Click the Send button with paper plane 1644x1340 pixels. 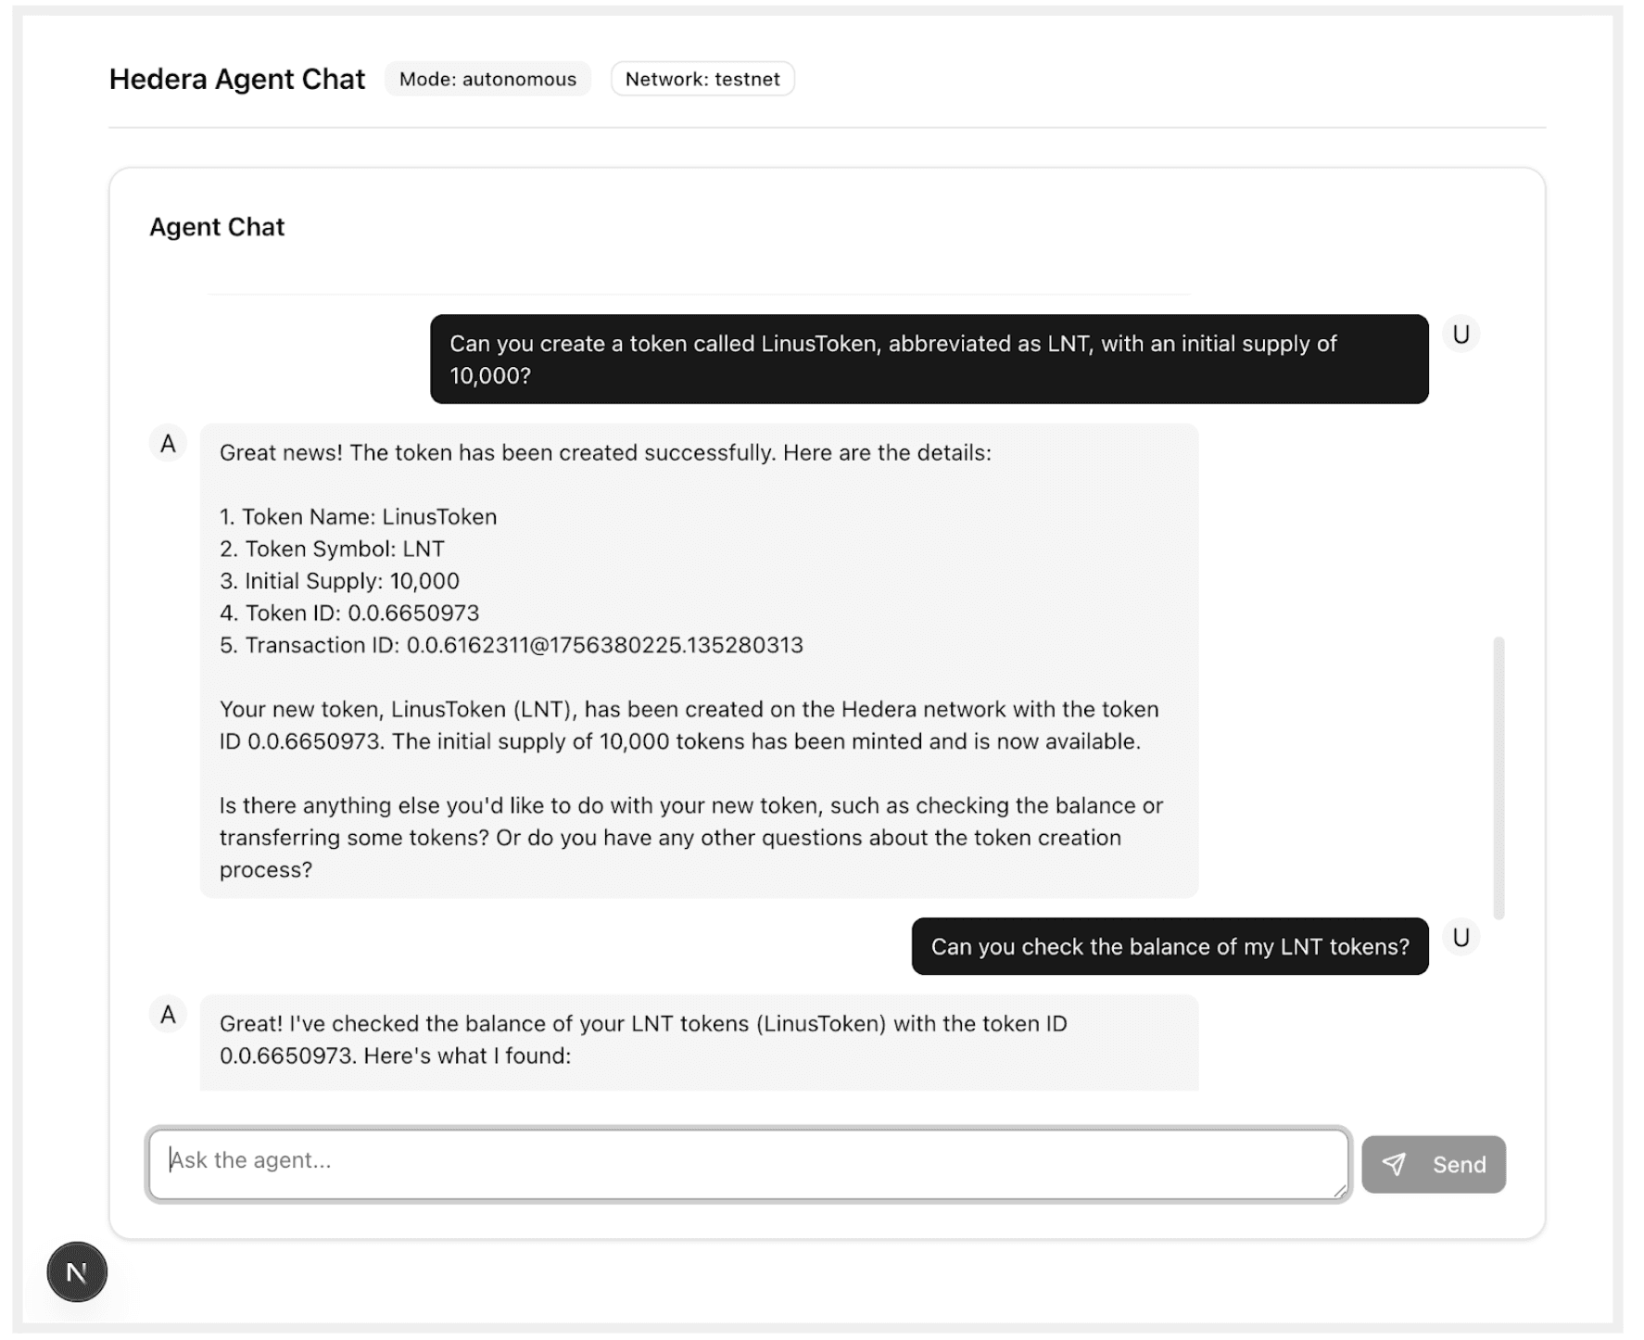[x=1433, y=1164]
